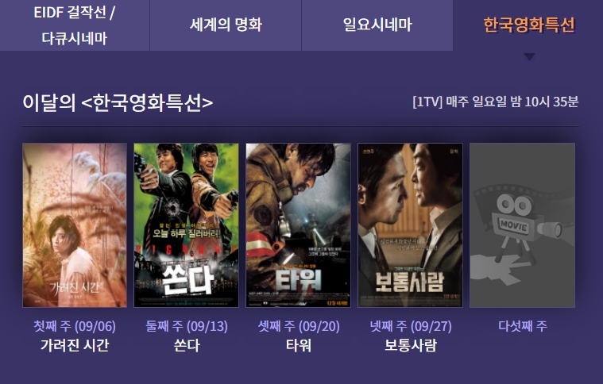Click the 쏜다 title text
This screenshot has height=384, width=603.
point(187,345)
